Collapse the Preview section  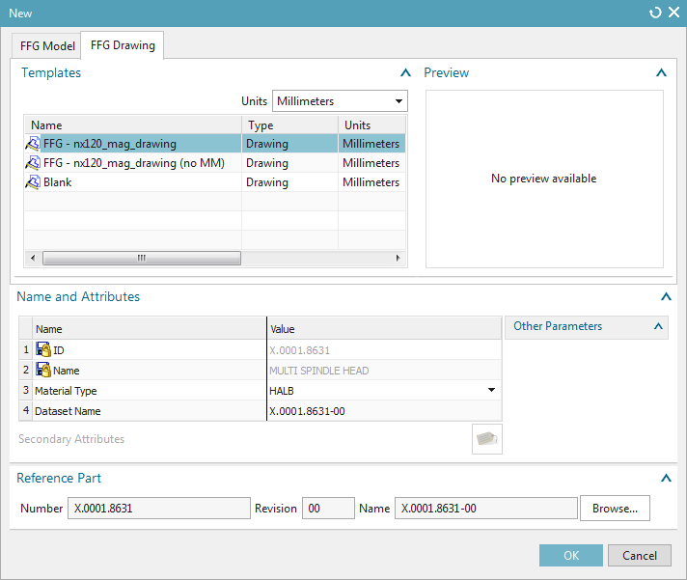tap(661, 72)
